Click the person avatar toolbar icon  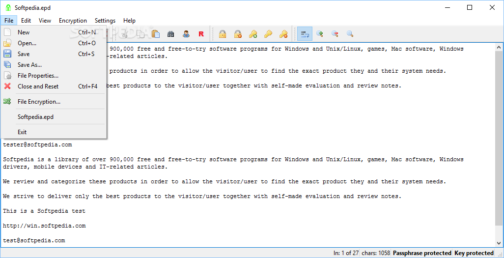[186, 34]
